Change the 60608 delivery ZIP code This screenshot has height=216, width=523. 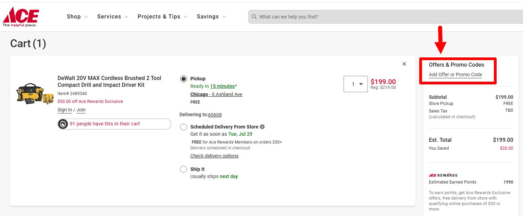point(215,115)
